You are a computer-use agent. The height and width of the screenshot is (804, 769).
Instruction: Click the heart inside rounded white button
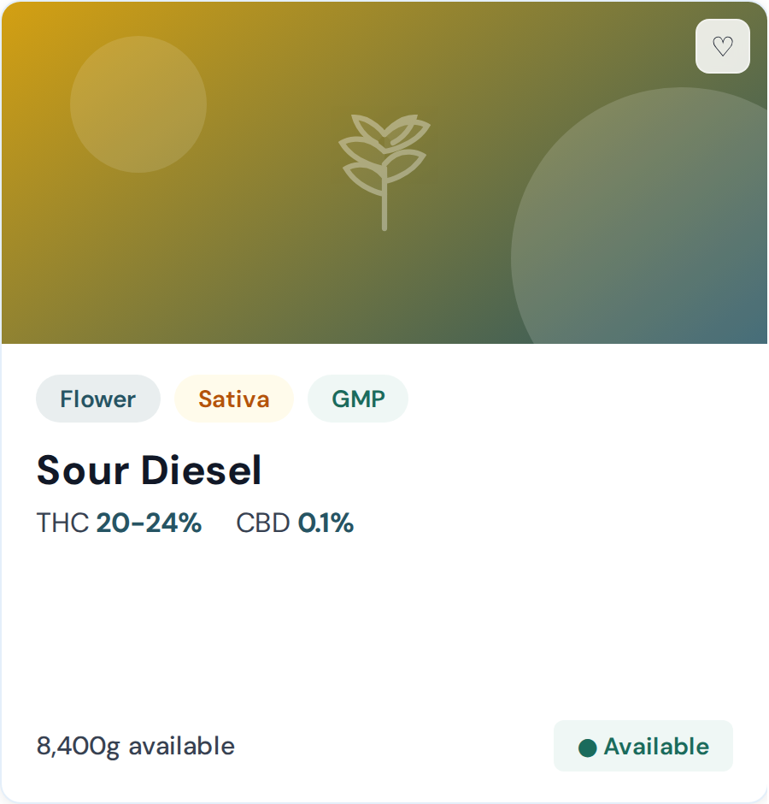(x=723, y=46)
